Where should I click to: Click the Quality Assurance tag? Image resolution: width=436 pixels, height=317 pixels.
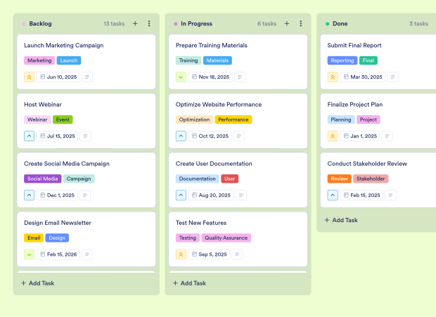click(x=226, y=238)
